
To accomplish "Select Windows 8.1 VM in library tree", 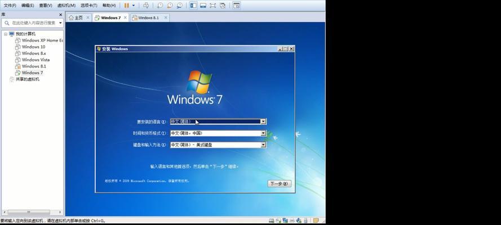I will 34,66.
